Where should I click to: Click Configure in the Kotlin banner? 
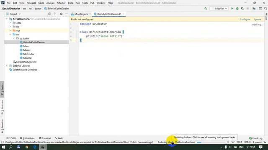click(x=245, y=20)
